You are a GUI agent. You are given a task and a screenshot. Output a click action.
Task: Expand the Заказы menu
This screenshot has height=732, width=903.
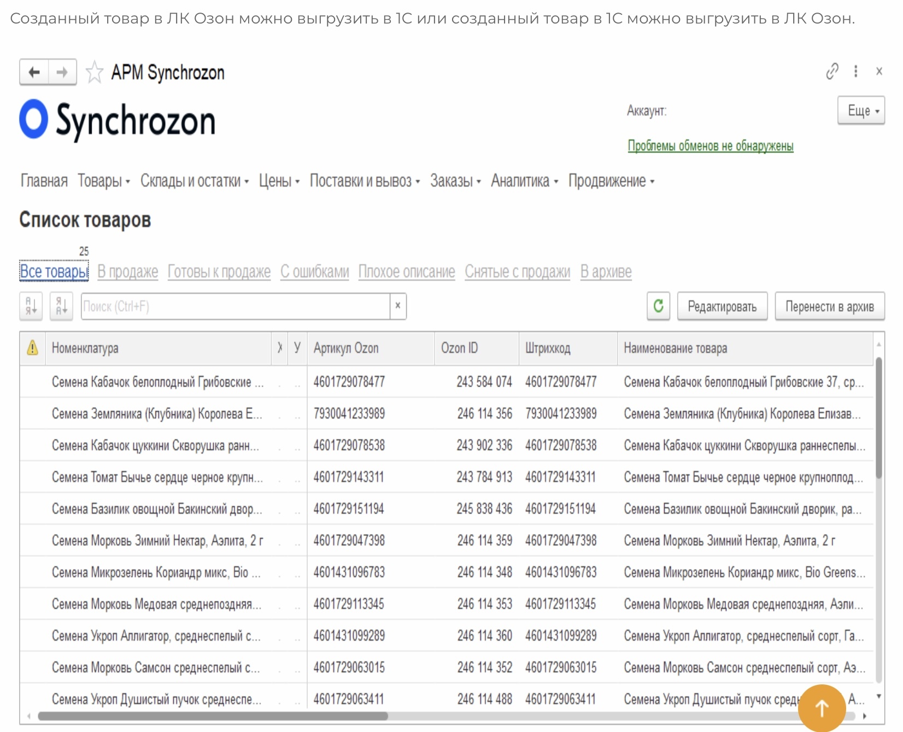point(455,181)
